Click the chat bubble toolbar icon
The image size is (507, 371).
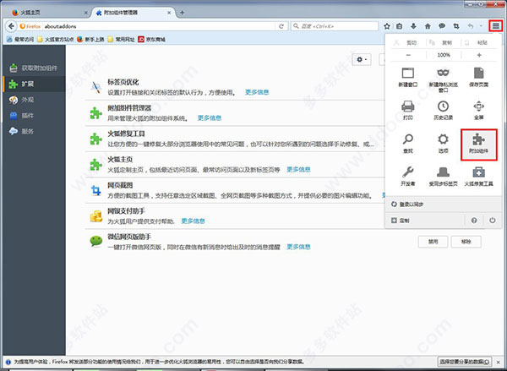click(442, 26)
